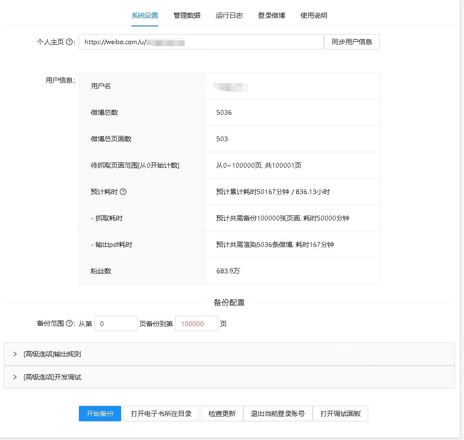Focus backup start page input showing 0
The height and width of the screenshot is (440, 464).
(116, 323)
